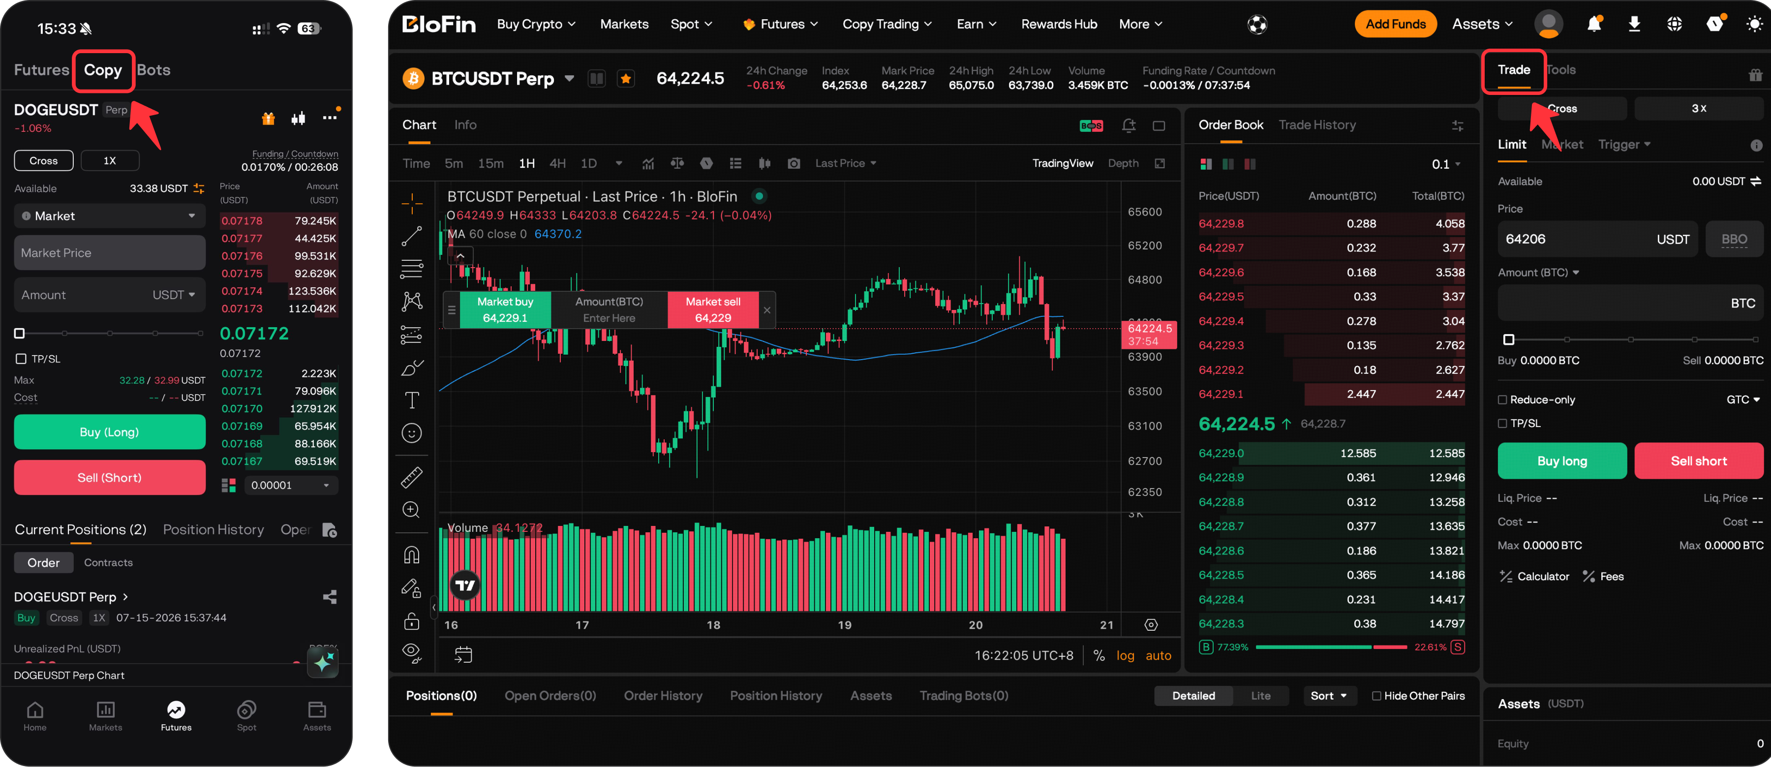Viewport: 1771px width, 767px height.
Task: Tap mobile Buy (Long) button
Action: point(109,432)
